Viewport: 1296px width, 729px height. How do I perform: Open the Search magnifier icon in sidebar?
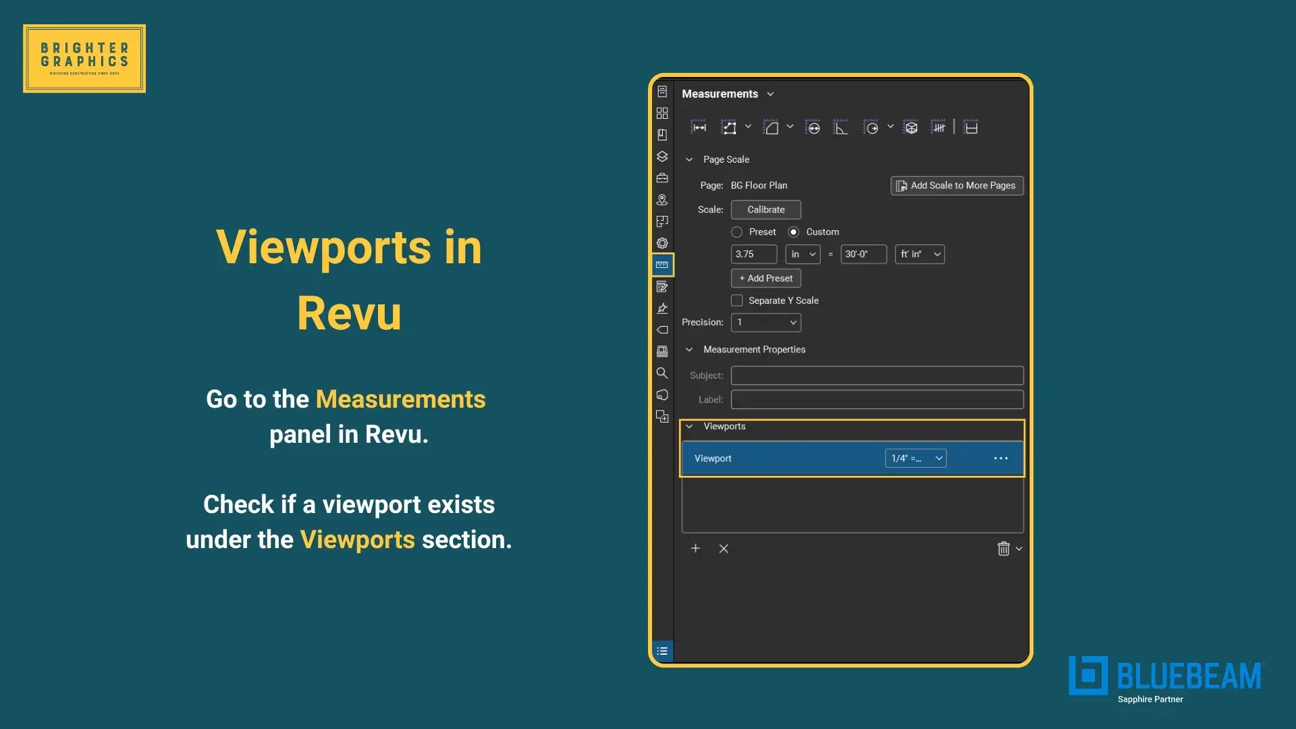pyautogui.click(x=662, y=373)
